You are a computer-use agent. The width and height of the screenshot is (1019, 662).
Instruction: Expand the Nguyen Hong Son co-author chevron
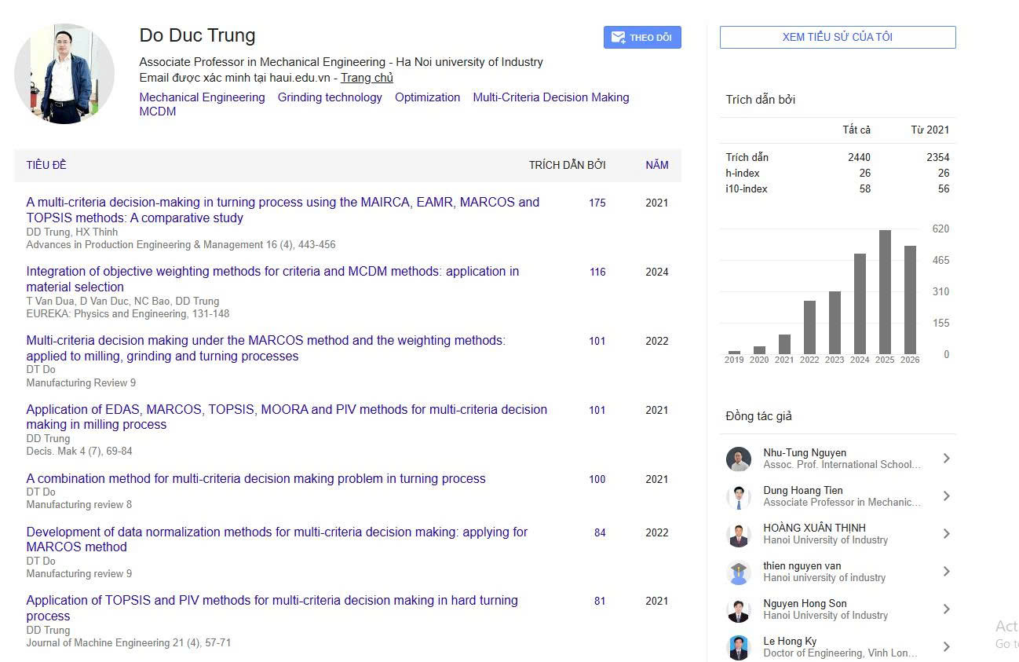click(947, 609)
